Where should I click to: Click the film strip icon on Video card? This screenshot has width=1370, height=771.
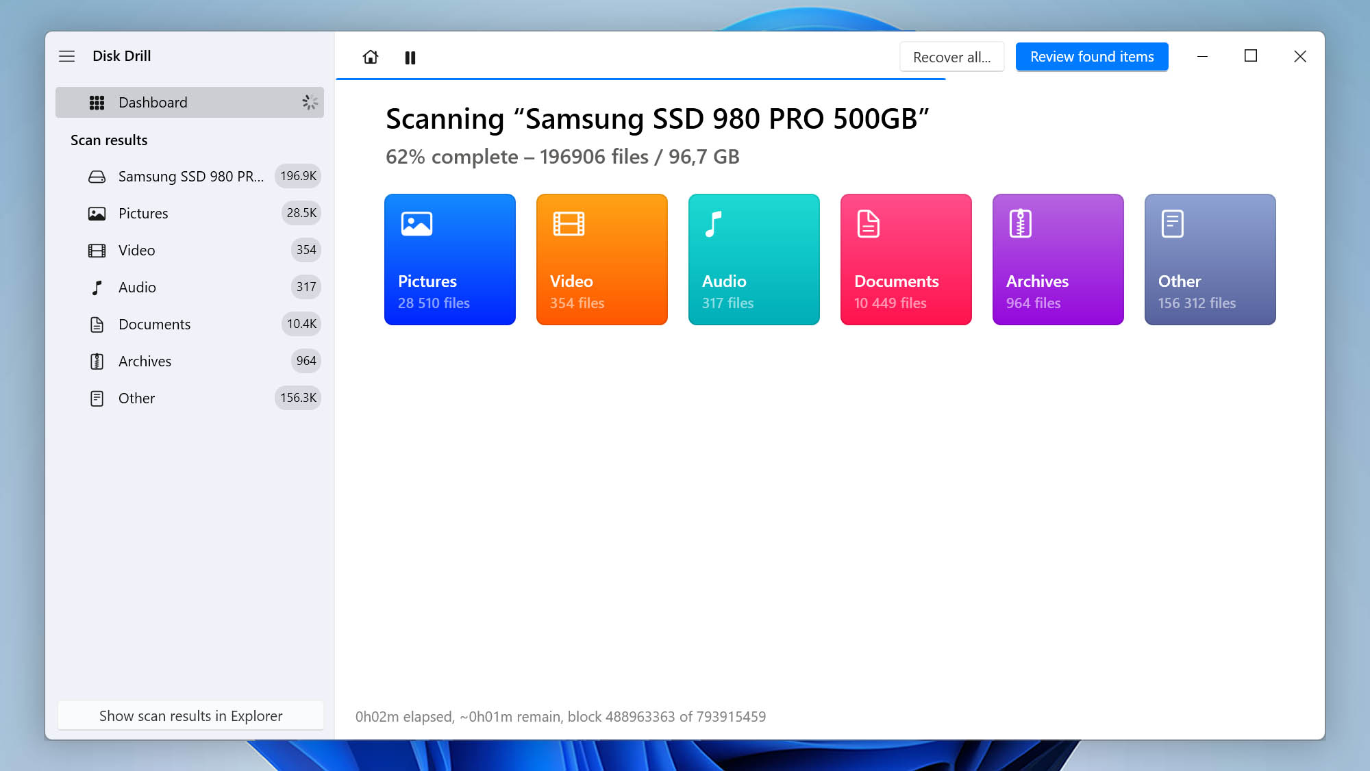point(569,224)
